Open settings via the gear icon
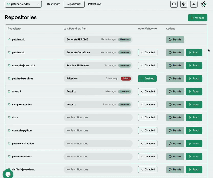213x178 pixels. [x=184, y=4]
